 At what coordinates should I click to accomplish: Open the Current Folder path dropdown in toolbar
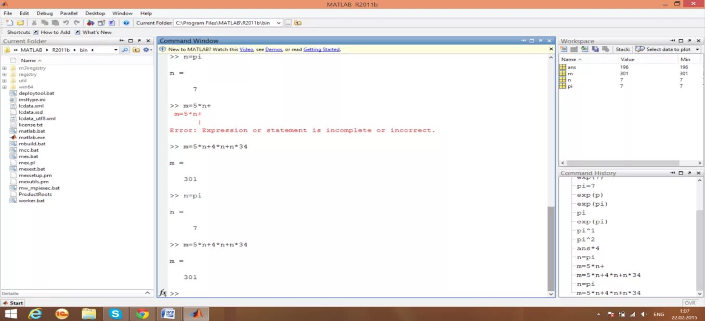point(279,23)
